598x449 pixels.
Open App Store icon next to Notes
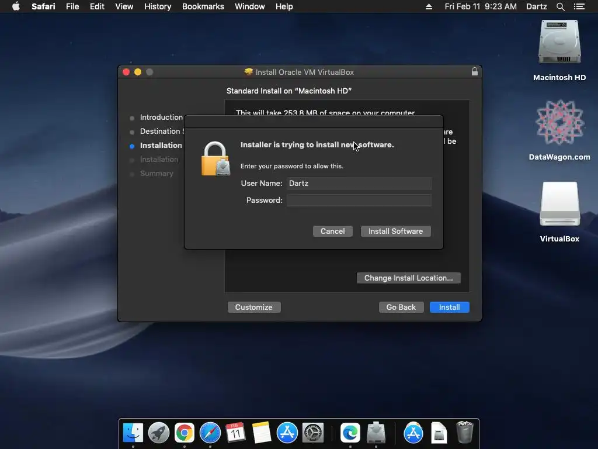click(x=287, y=433)
